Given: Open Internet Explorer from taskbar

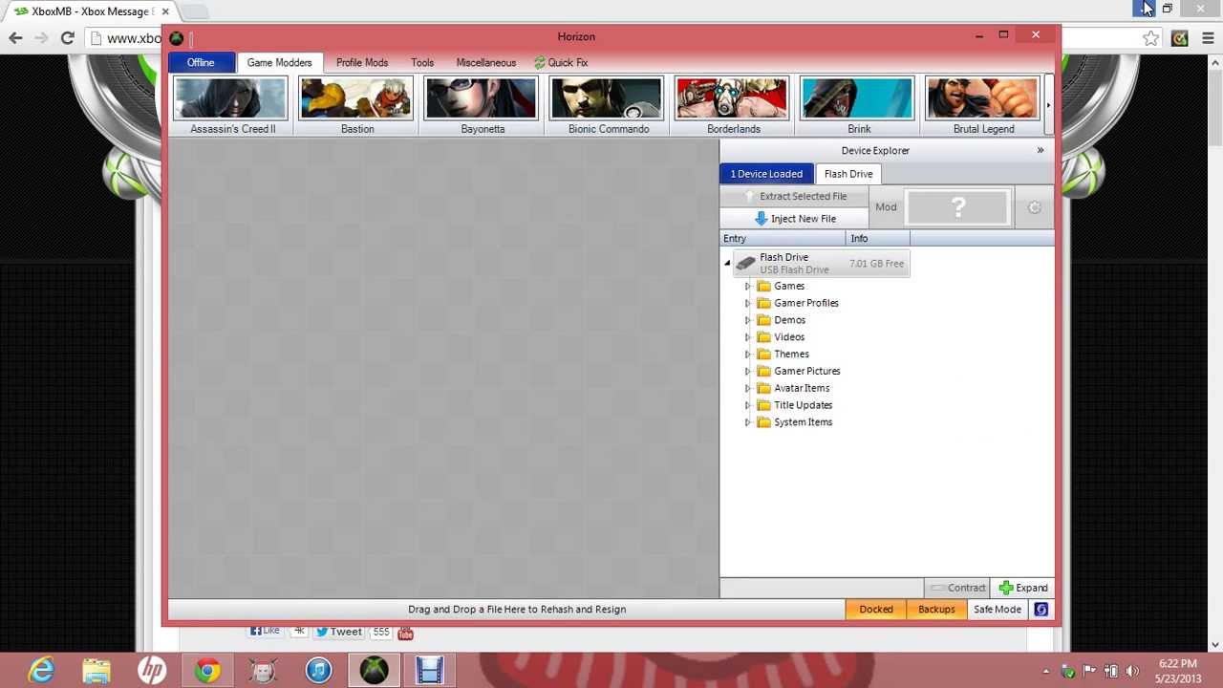Looking at the screenshot, I should [x=41, y=670].
